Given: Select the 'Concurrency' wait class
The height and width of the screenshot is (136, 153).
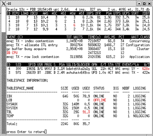Looking at the screenshot, I should pyautogui.click(x=139, y=41).
